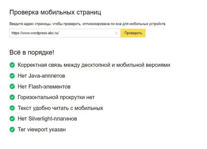
Task: Clear the URL field with X icon
Action: [x=116, y=33]
